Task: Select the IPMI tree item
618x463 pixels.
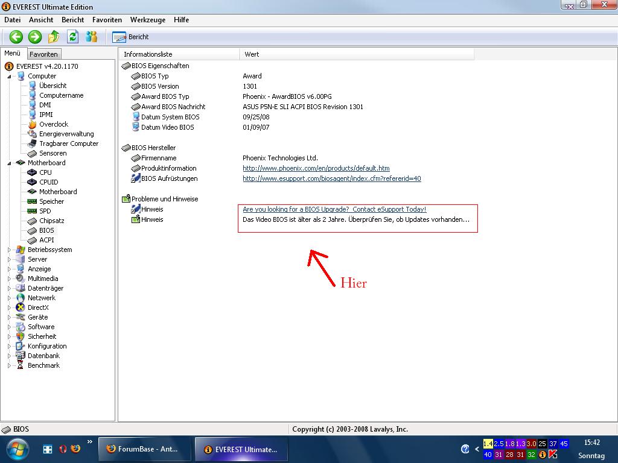Action: pyautogui.click(x=46, y=115)
